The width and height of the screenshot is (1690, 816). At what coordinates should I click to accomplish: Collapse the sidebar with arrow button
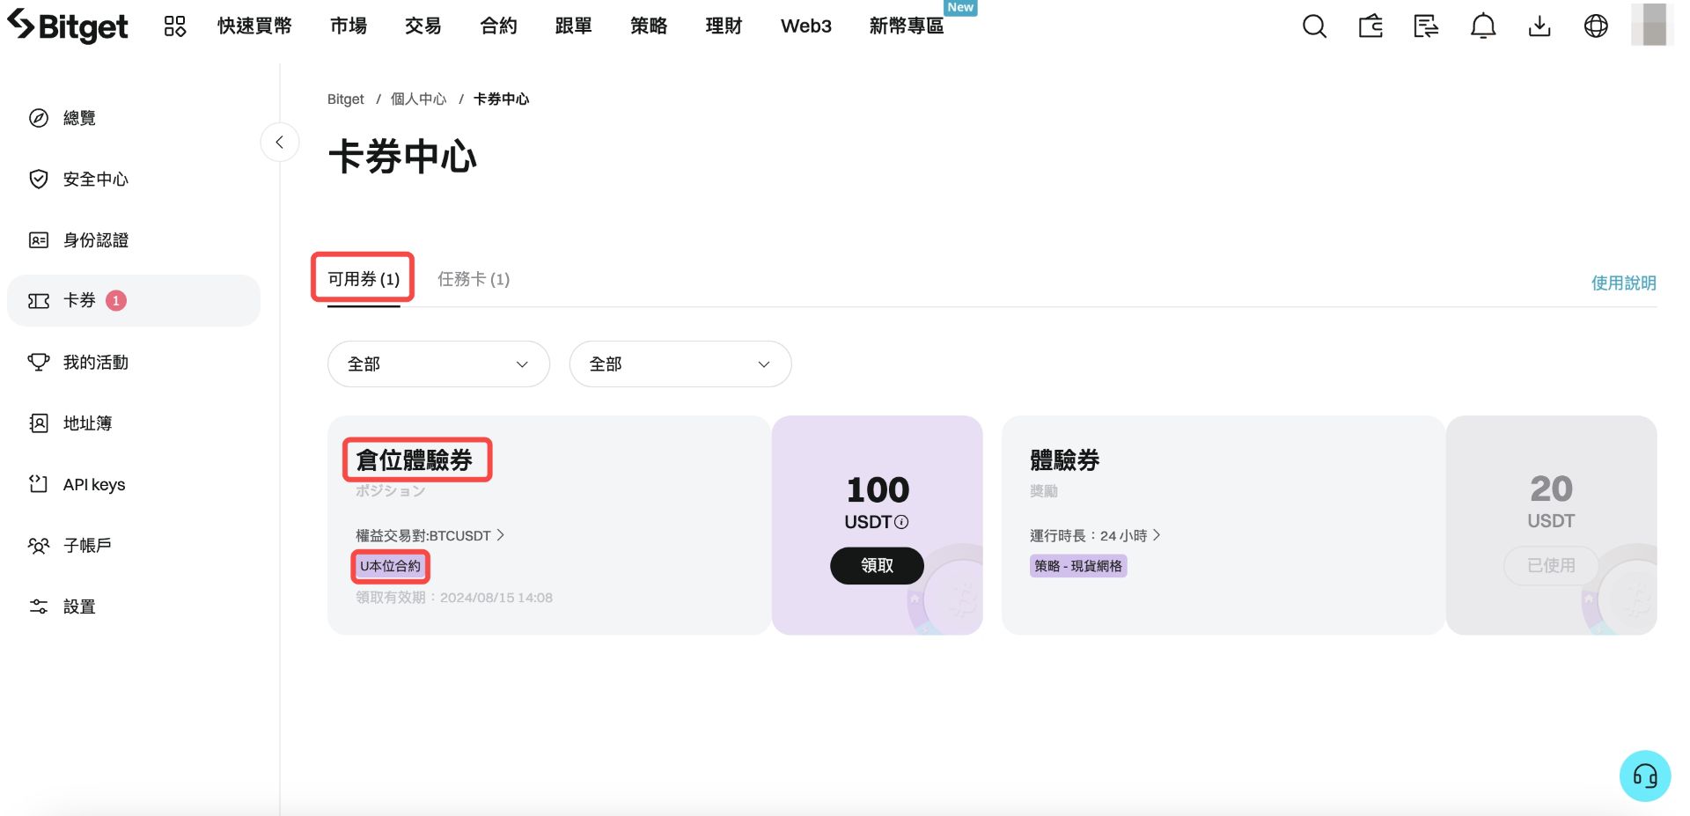coord(279,142)
